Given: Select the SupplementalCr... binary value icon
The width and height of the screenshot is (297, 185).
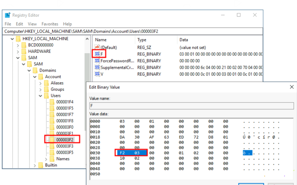Looking at the screenshot, I should point(97,67).
